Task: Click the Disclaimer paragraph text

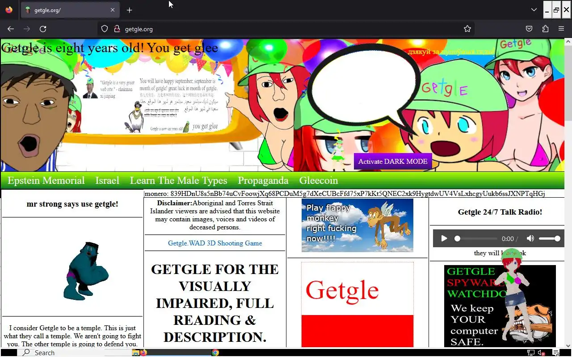Action: (215, 215)
